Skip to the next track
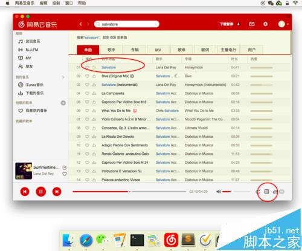 coord(57,192)
